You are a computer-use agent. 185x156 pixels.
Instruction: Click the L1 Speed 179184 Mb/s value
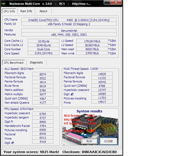click(x=92, y=41)
